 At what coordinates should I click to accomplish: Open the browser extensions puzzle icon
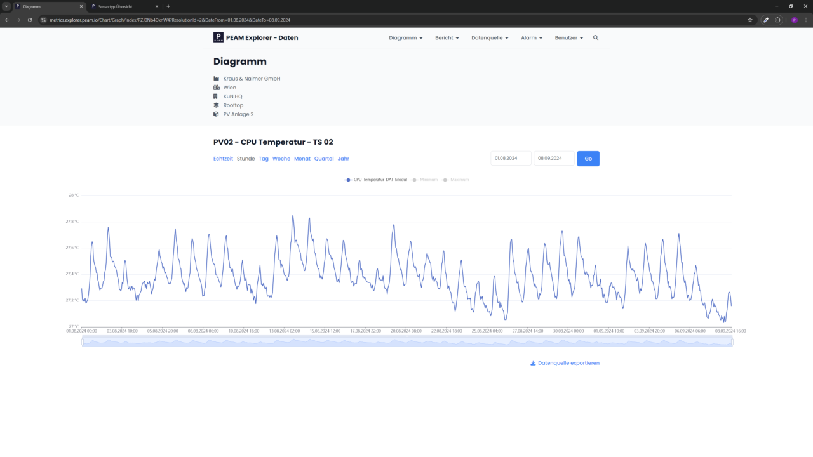[777, 20]
